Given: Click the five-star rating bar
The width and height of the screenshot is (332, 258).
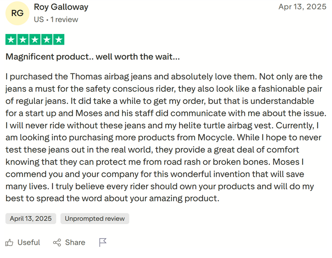Looking at the screenshot, I should tap(35, 39).
